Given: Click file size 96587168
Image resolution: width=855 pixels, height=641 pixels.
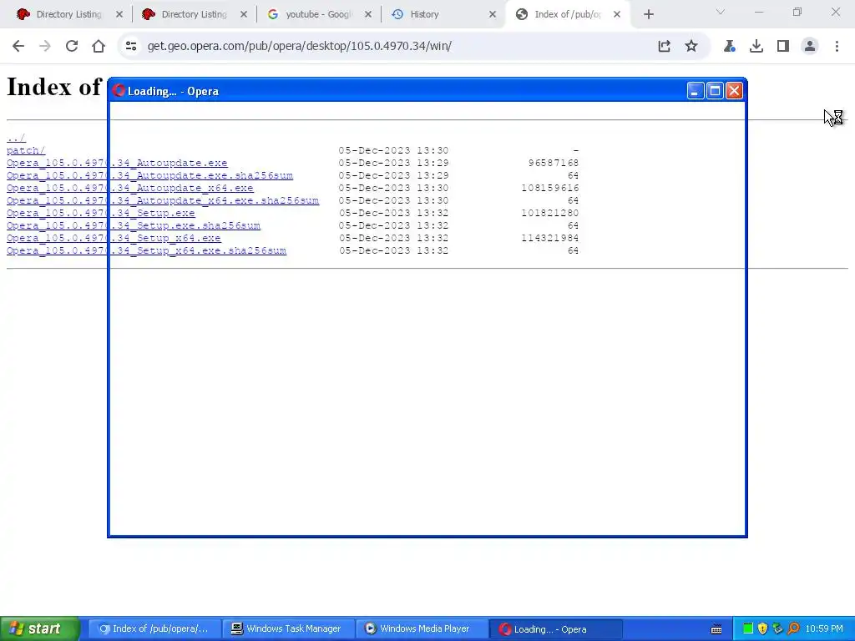Looking at the screenshot, I should coord(554,163).
